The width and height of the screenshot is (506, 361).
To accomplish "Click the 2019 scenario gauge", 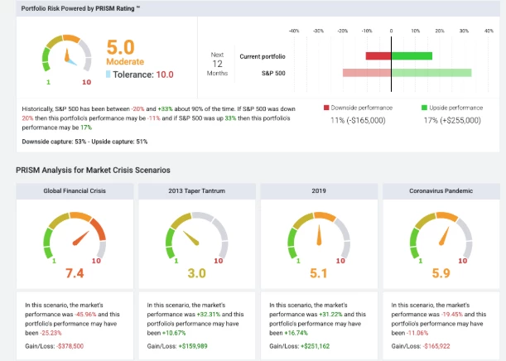I will coord(319,235).
